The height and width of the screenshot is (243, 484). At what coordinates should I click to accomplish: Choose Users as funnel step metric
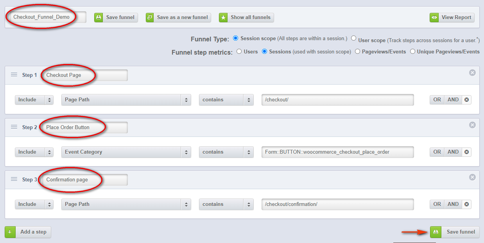click(x=239, y=51)
